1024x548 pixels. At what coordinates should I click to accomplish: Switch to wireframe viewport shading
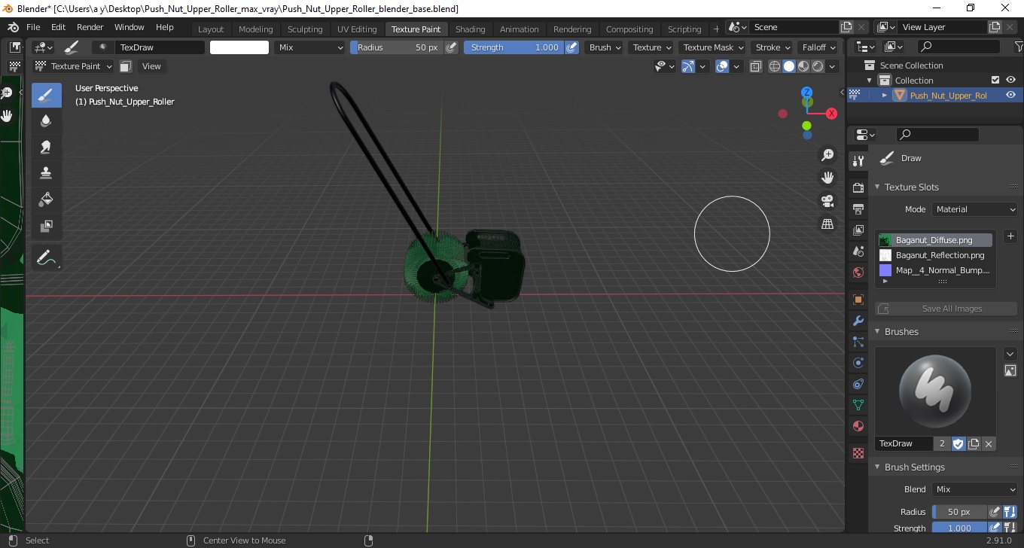tap(775, 66)
